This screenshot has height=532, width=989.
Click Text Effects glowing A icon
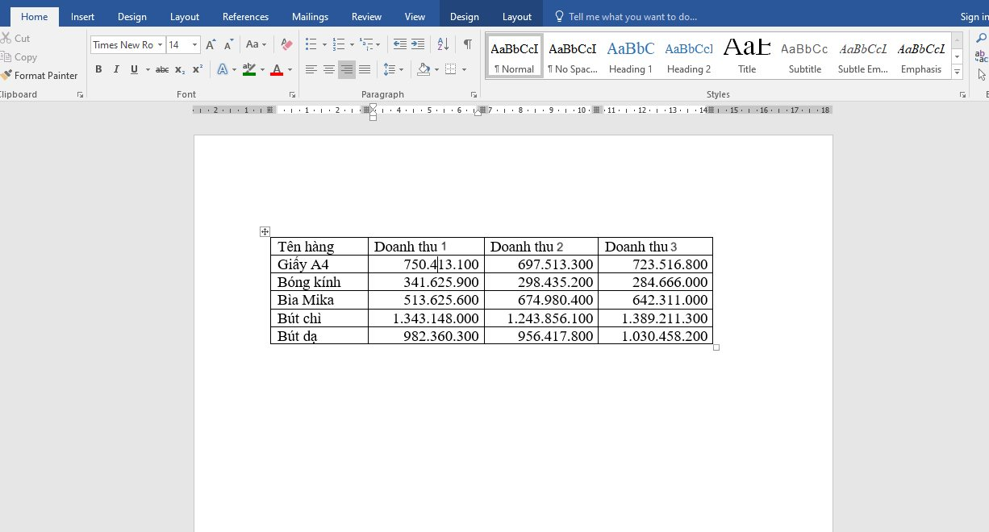pos(223,70)
